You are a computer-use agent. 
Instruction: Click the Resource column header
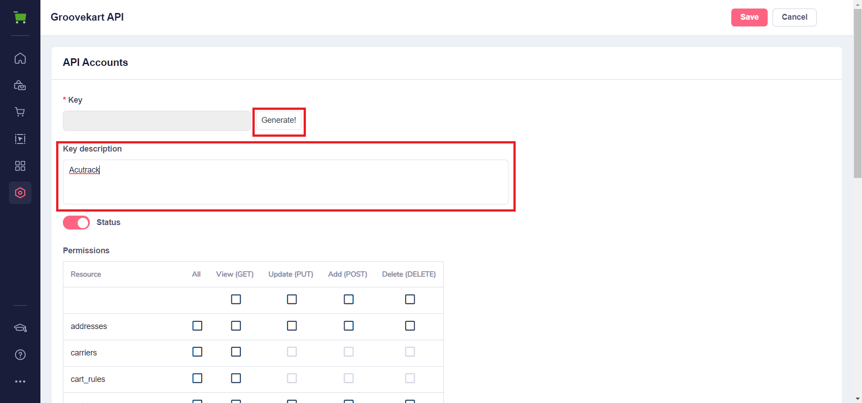[86, 274]
